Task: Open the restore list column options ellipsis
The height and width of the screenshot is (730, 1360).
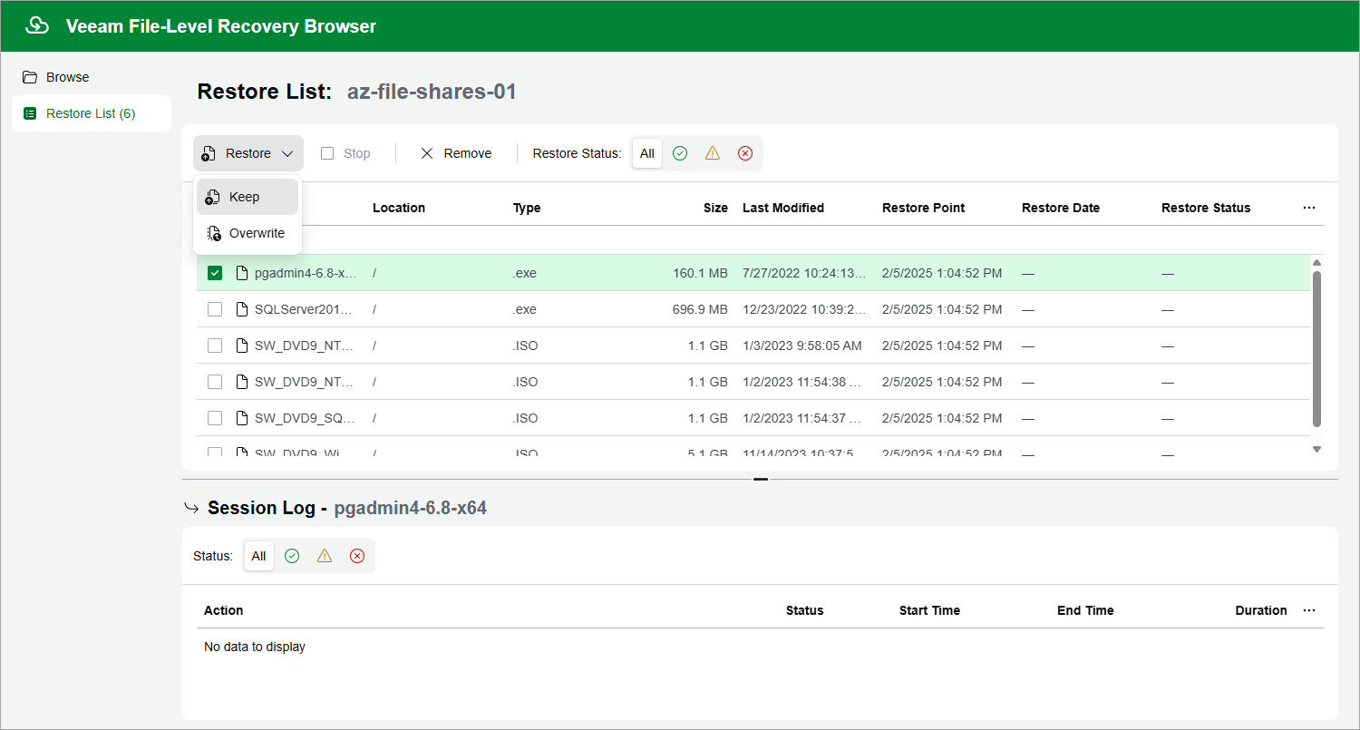Action: [1309, 208]
